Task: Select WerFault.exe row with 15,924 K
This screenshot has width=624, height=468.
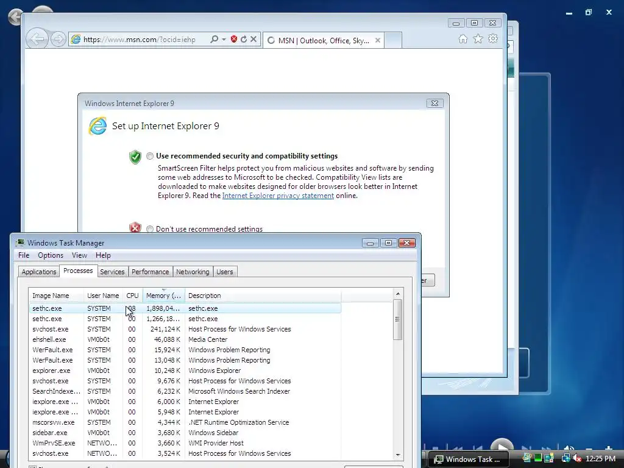Action: point(185,350)
